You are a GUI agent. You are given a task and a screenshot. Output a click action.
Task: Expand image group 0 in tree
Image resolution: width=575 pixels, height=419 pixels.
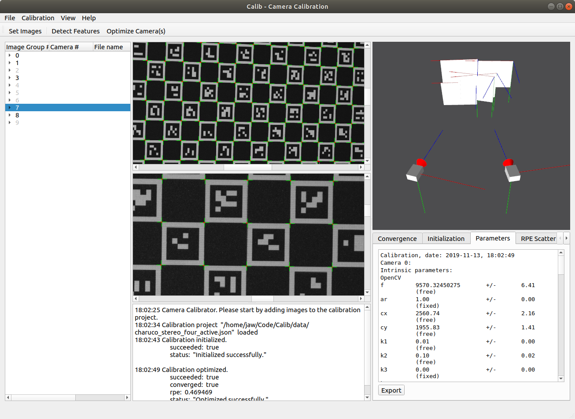tap(10, 55)
